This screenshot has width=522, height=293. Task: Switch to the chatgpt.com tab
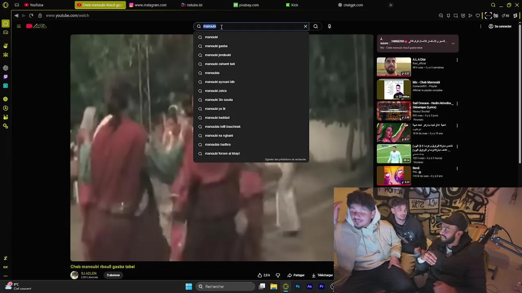(x=351, y=5)
